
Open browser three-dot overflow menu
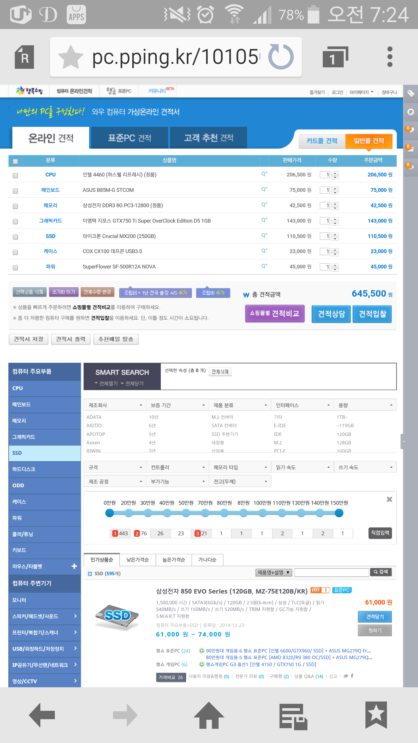[390, 57]
